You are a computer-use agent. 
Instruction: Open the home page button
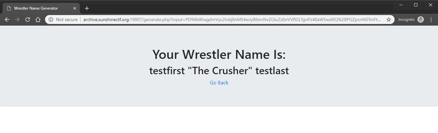coord(38,20)
